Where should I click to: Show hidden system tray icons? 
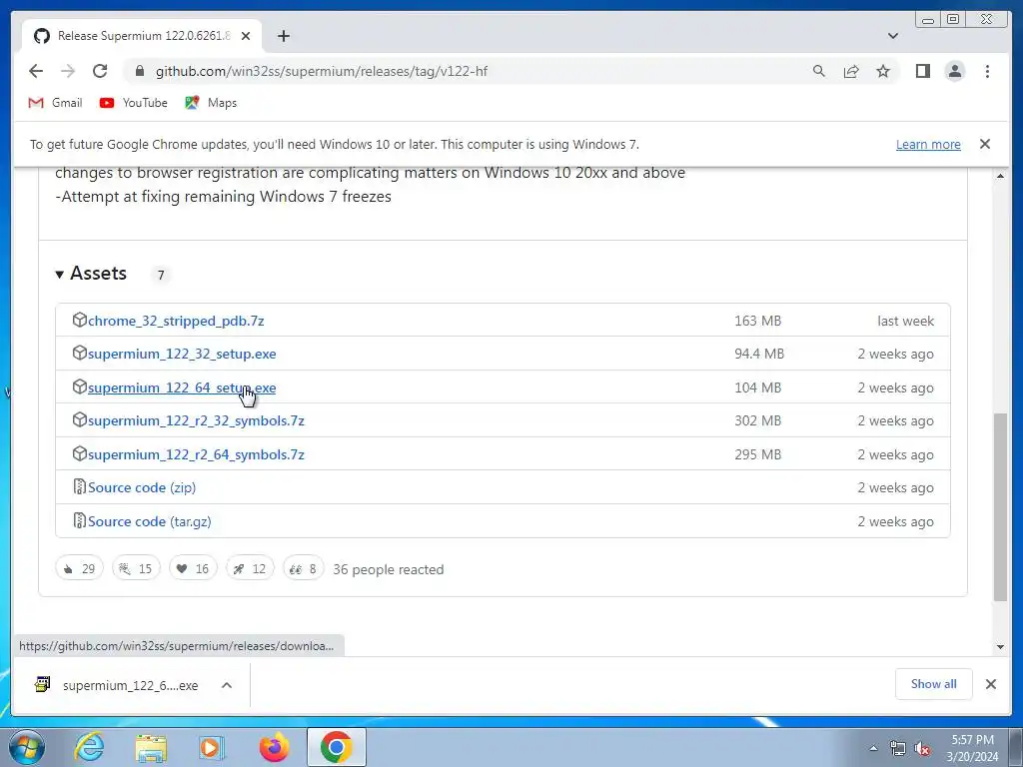coord(873,748)
